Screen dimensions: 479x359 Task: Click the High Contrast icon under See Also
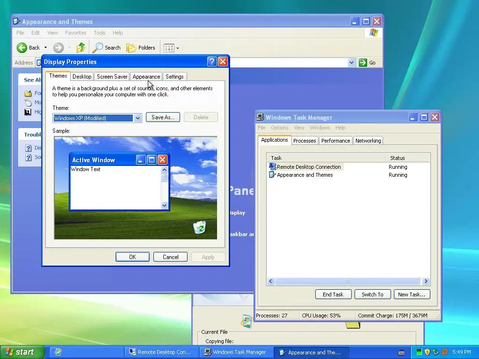(28, 112)
